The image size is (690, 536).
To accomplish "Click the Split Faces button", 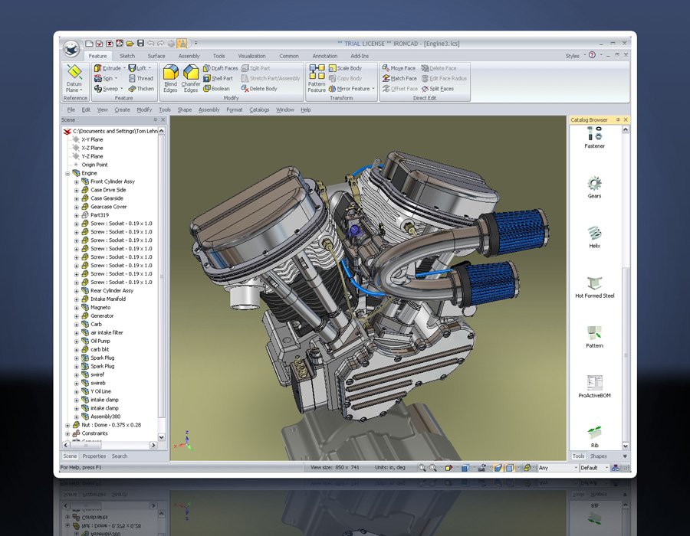I will [437, 89].
